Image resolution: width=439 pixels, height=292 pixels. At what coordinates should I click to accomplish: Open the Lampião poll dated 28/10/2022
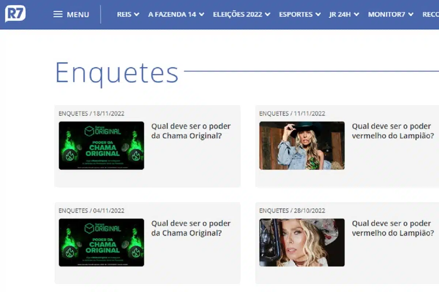[x=393, y=228]
